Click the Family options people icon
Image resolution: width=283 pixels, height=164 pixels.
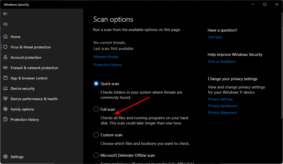pyautogui.click(x=5, y=109)
